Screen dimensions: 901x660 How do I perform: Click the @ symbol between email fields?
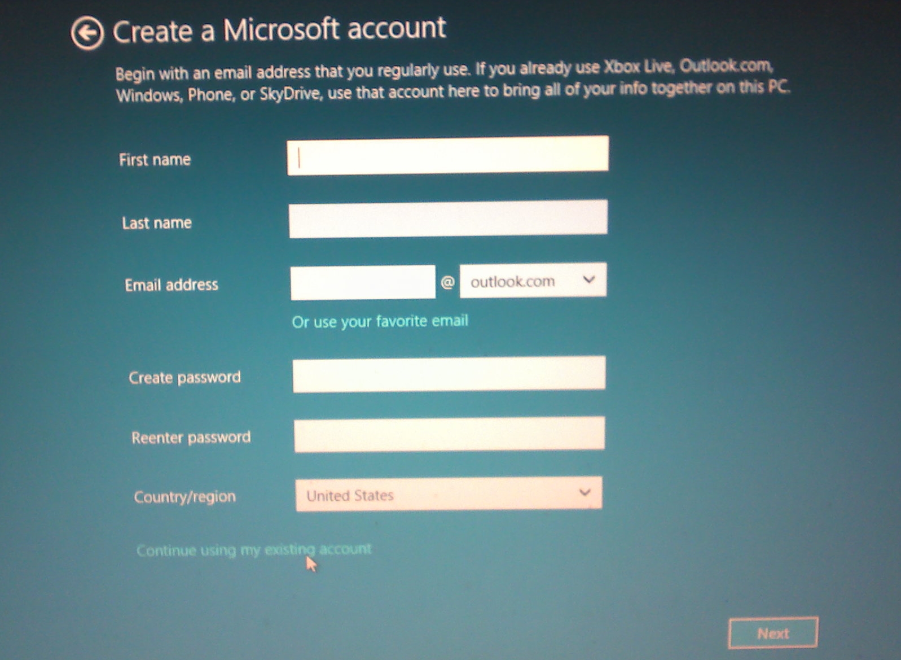click(447, 281)
